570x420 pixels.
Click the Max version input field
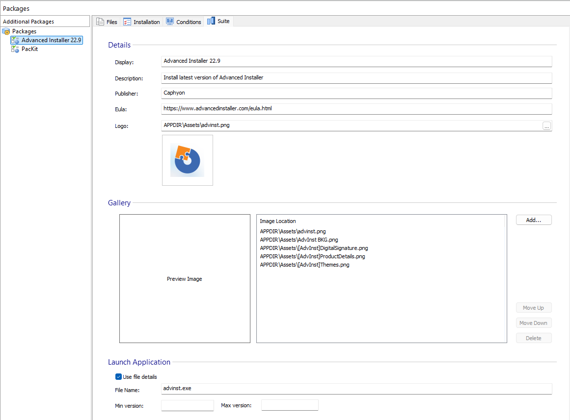[290, 405]
